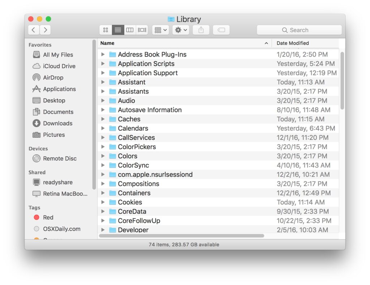
Task: Switch to column view in the toolbar
Action: (130, 30)
